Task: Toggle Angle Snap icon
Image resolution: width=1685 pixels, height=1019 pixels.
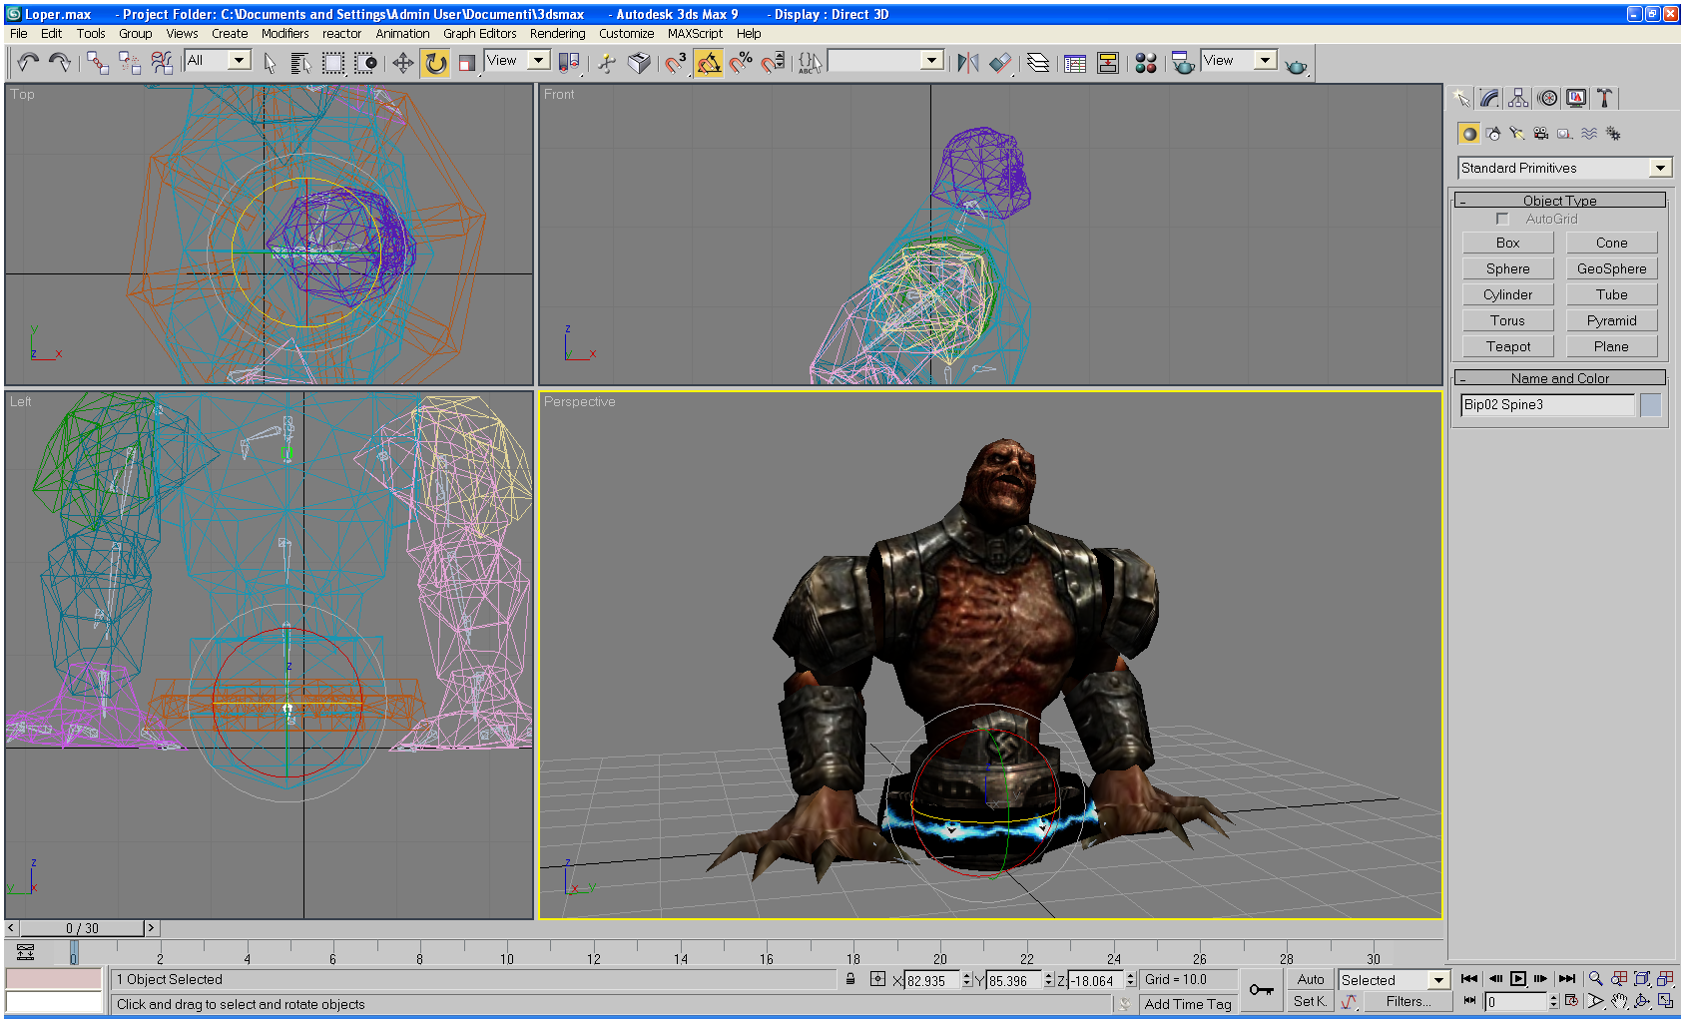Action: tap(709, 63)
